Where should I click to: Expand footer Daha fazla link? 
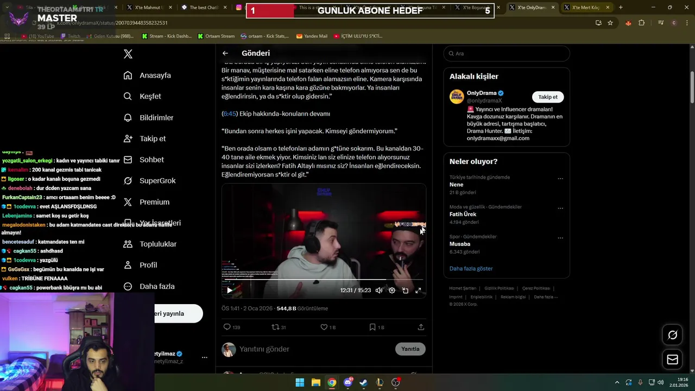pos(546,297)
